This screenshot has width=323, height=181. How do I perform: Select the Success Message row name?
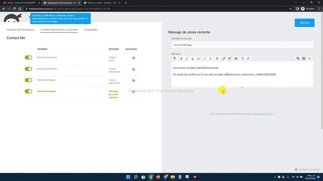46,91
